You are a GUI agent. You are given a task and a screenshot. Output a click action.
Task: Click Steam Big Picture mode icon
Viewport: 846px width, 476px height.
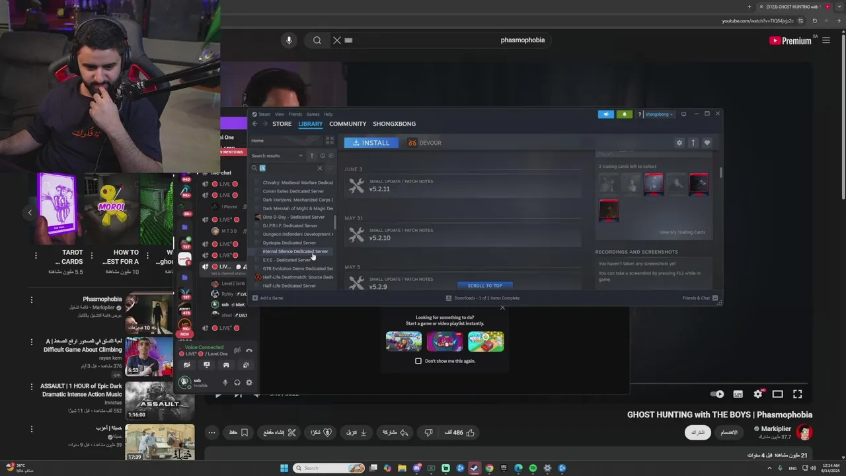(683, 114)
